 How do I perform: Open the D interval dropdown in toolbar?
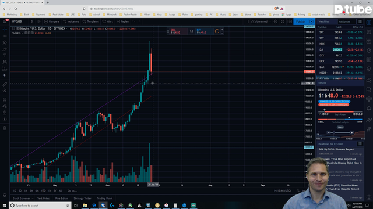click(x=31, y=21)
